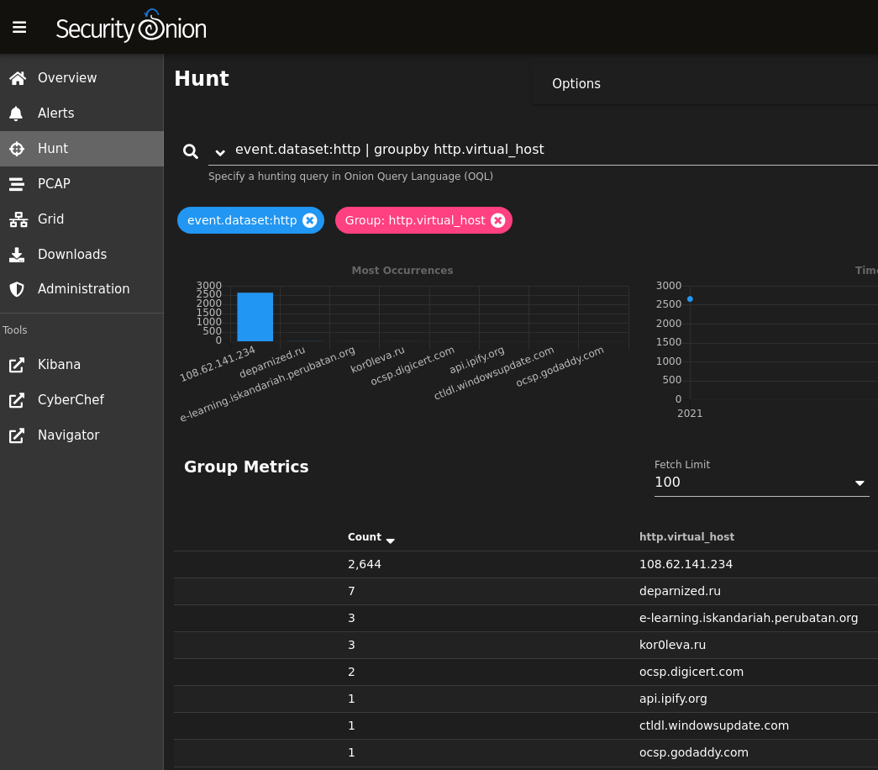Click the e-learning.iskandariah.perubatan.org cell

(749, 618)
